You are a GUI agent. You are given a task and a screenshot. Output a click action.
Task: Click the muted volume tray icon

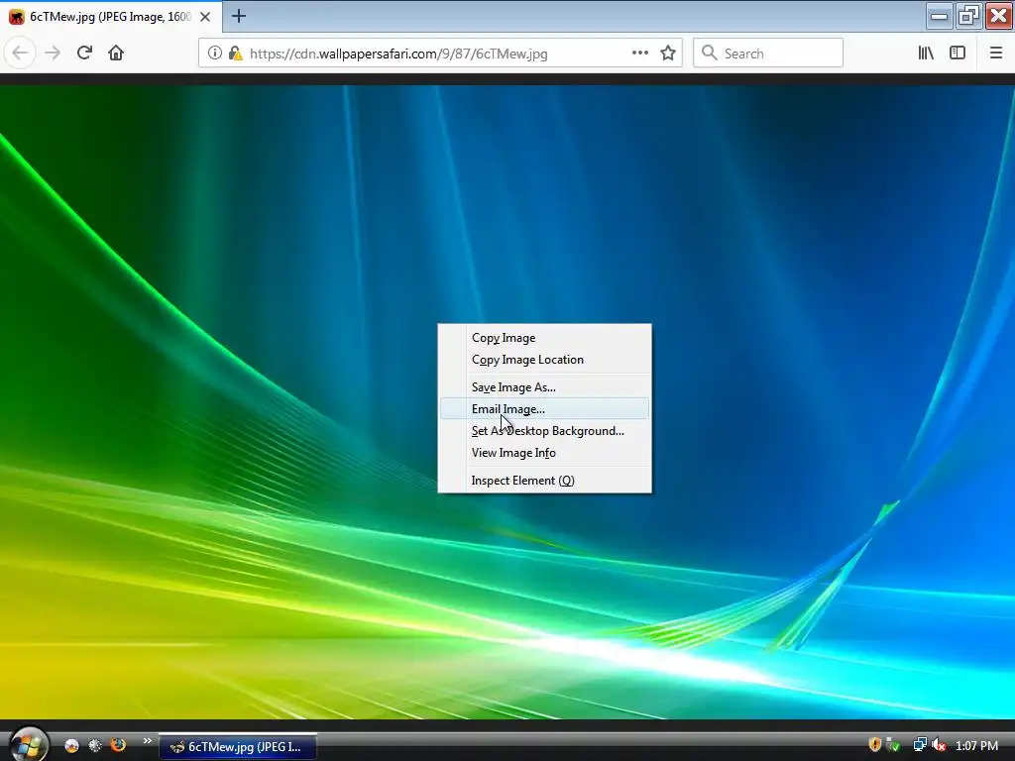[938, 745]
